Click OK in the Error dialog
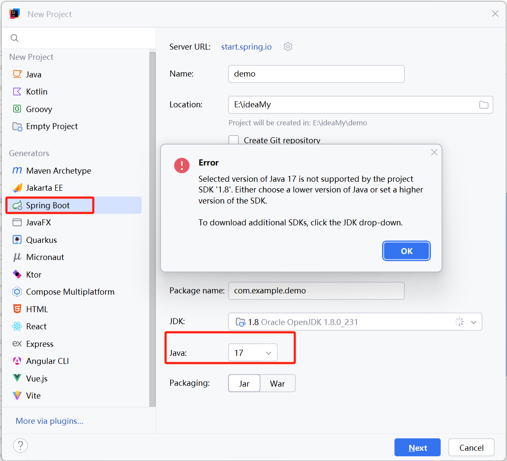This screenshot has width=507, height=461. [x=406, y=251]
